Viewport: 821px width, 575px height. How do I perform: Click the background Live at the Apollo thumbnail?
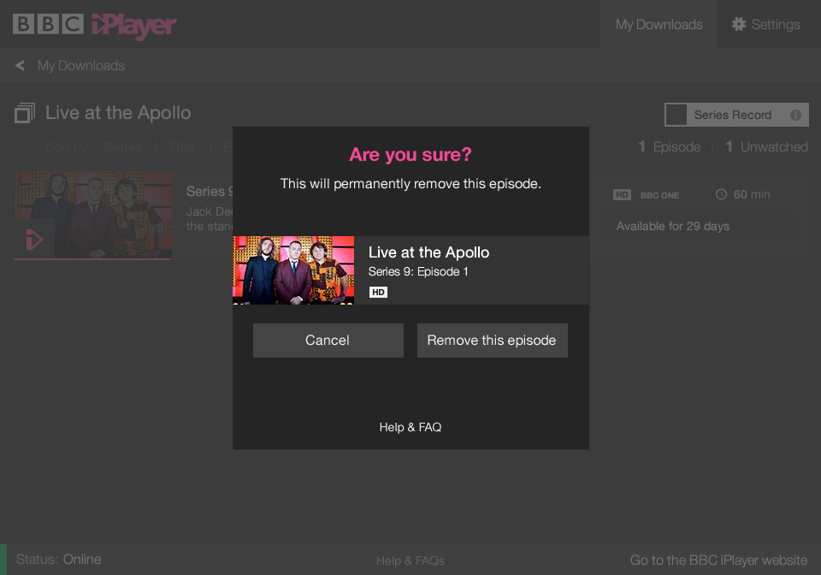pyautogui.click(x=92, y=216)
